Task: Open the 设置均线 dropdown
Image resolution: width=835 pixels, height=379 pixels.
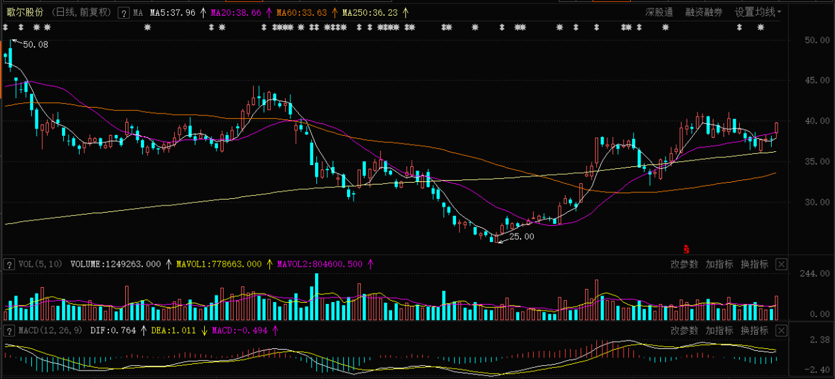Action: [x=757, y=12]
